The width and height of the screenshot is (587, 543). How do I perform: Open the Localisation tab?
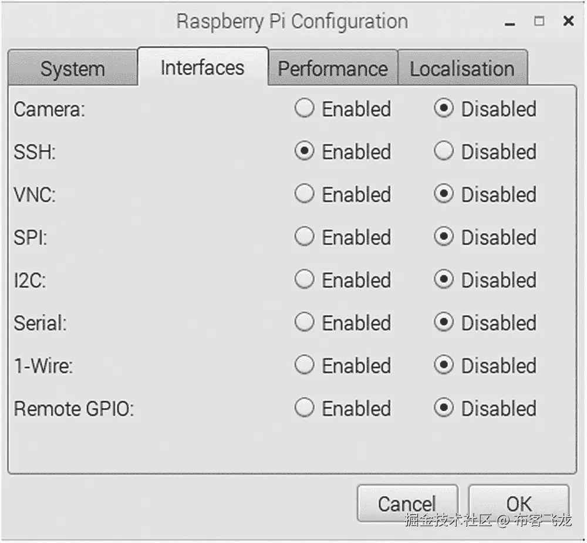point(463,68)
